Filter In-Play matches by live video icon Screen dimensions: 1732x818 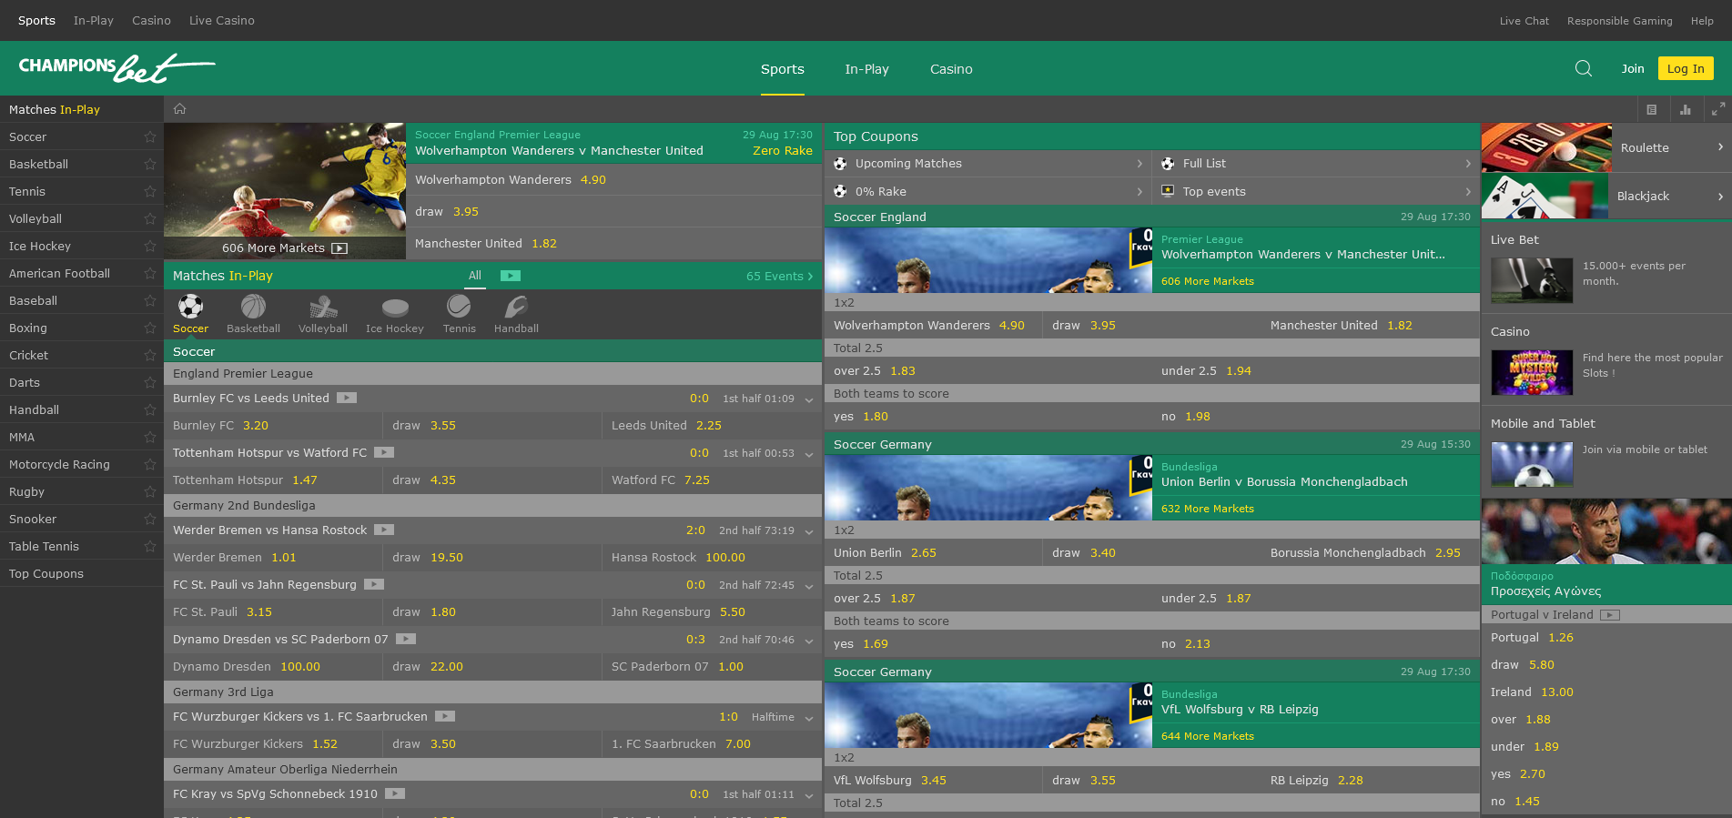tap(511, 276)
